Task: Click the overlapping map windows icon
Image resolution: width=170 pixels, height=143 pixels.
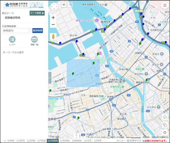Action: tap(165, 125)
